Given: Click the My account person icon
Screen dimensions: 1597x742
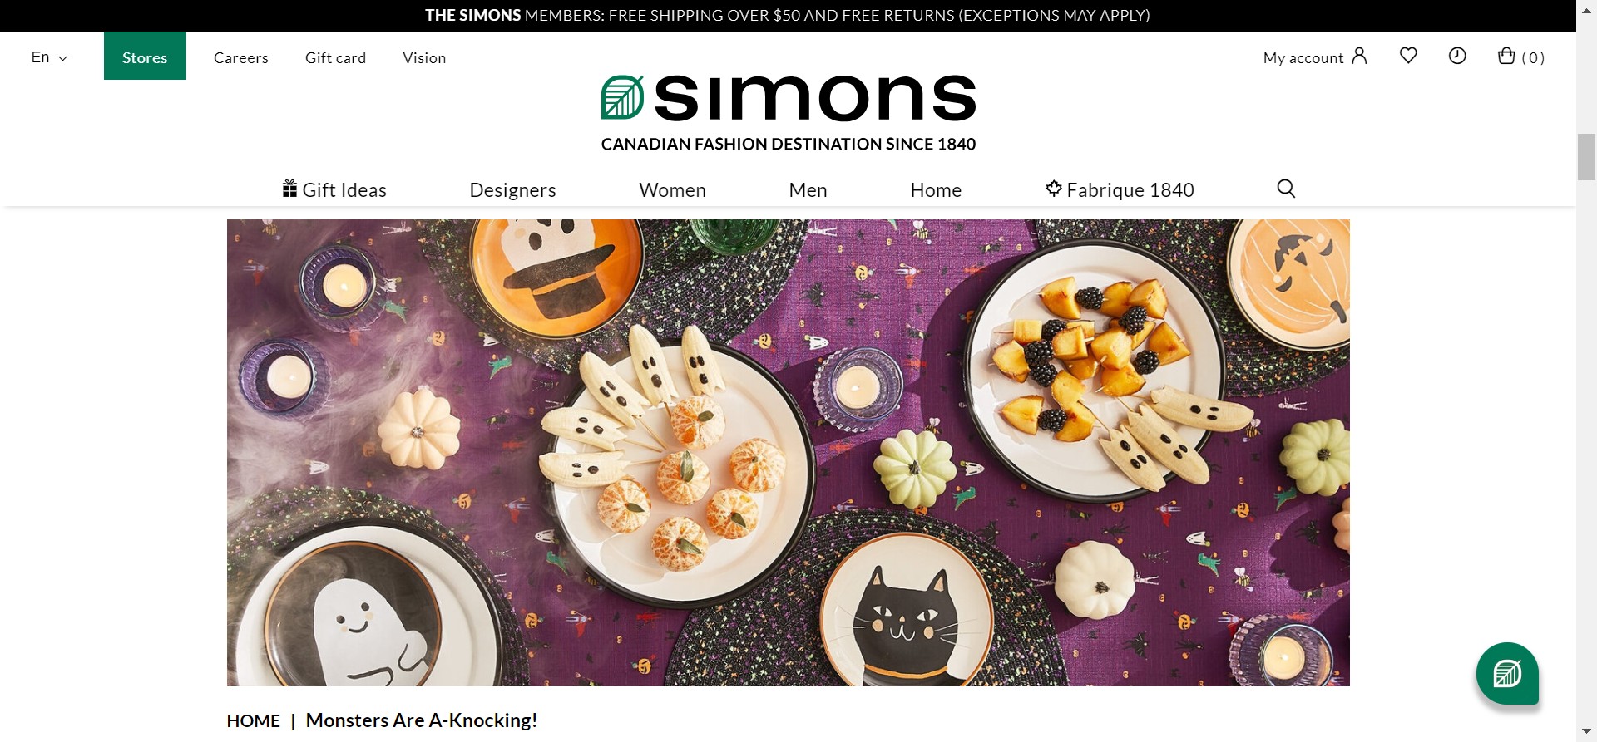Looking at the screenshot, I should (1359, 56).
